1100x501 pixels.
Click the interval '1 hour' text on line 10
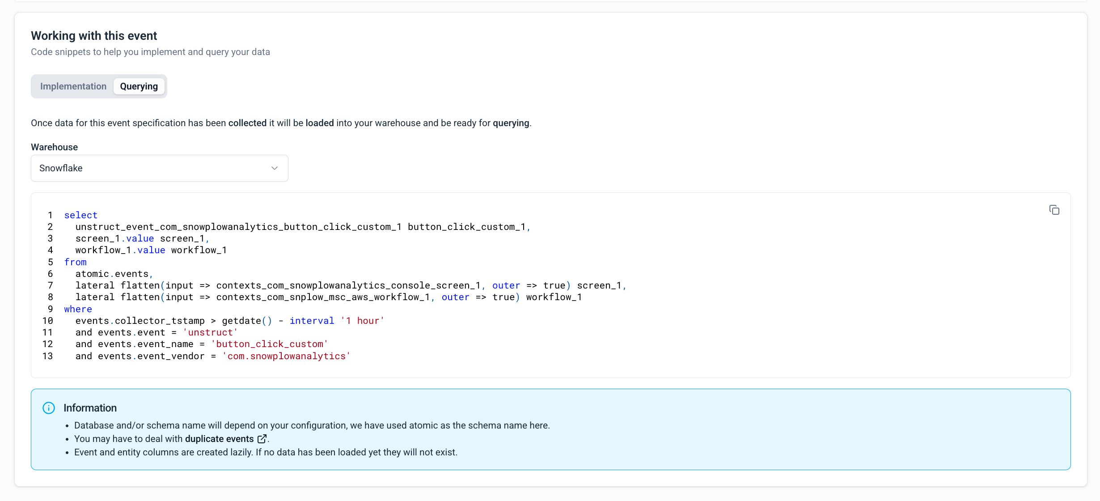coord(336,320)
